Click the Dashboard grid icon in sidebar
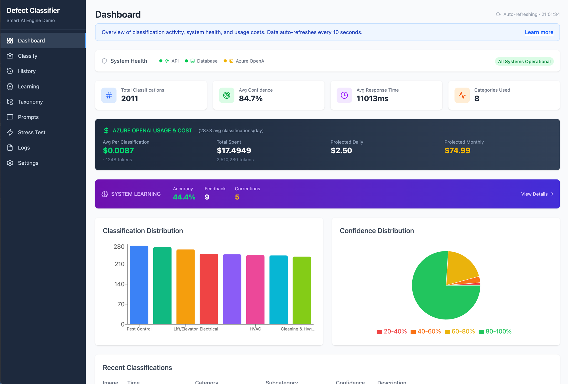The height and width of the screenshot is (384, 568). 10,41
